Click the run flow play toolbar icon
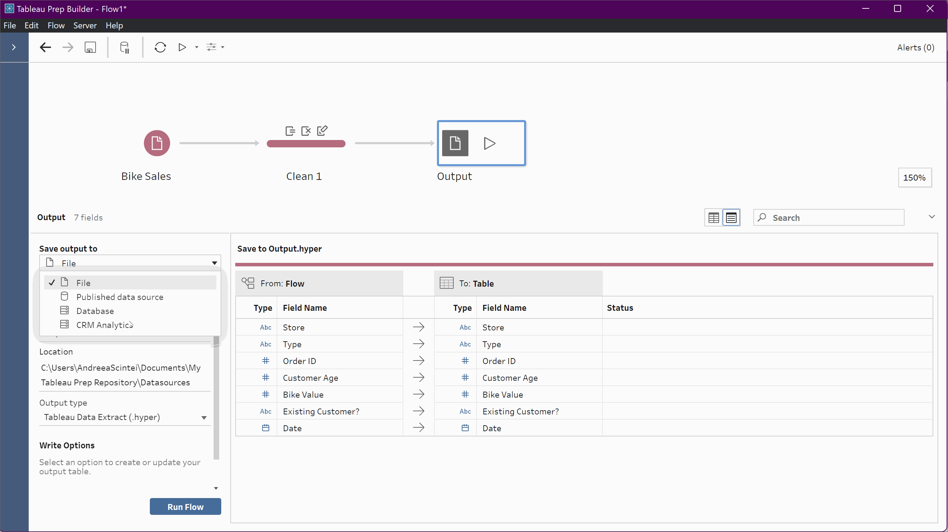Image resolution: width=948 pixels, height=532 pixels. [x=182, y=47]
